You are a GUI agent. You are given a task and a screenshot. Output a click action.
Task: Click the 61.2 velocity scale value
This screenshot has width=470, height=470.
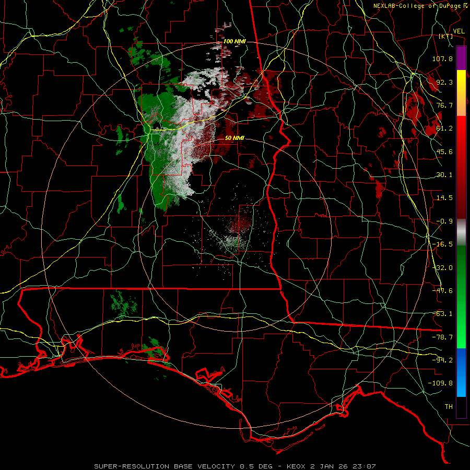tap(444, 128)
